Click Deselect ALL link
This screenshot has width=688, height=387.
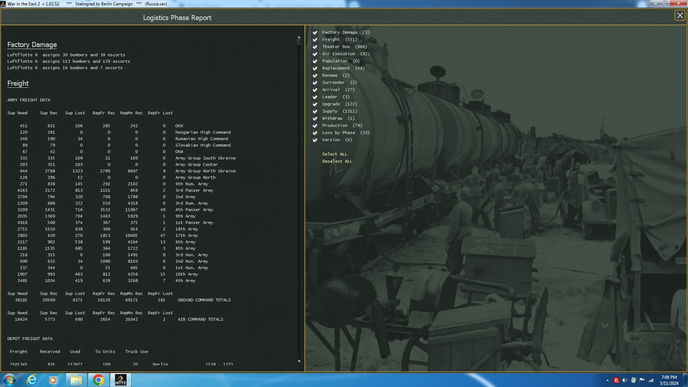[x=337, y=161]
